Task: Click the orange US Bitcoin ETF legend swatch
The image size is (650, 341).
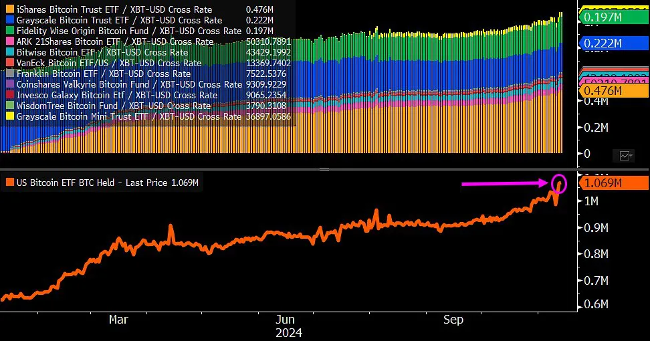Action: pyautogui.click(x=9, y=182)
